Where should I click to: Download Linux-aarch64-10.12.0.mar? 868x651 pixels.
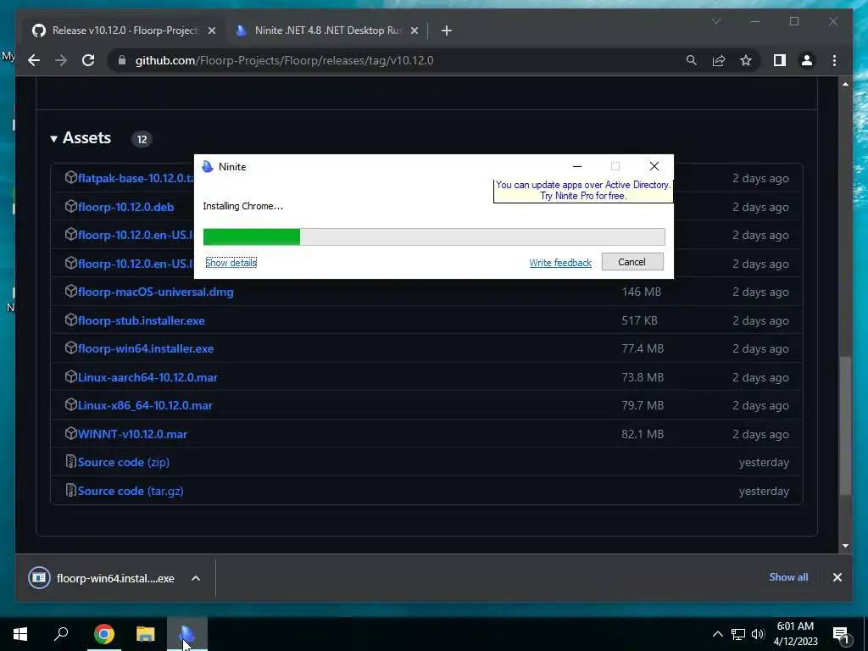click(x=147, y=377)
